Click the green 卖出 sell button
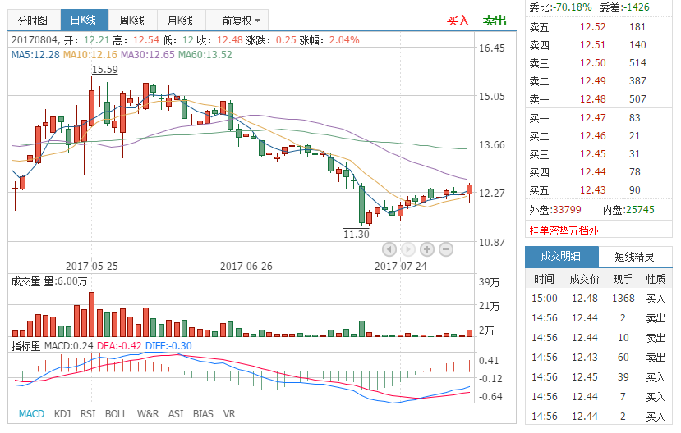681x433 pixels. pos(495,21)
